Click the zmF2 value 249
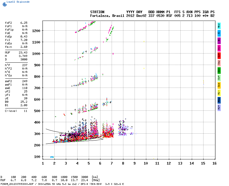Image resolution: width=229 pixels, height=186 pixels. [x=25, y=81]
